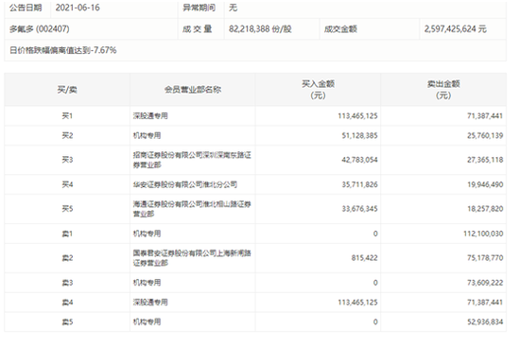Select the 买2 row label
The image size is (520, 347).
point(67,135)
